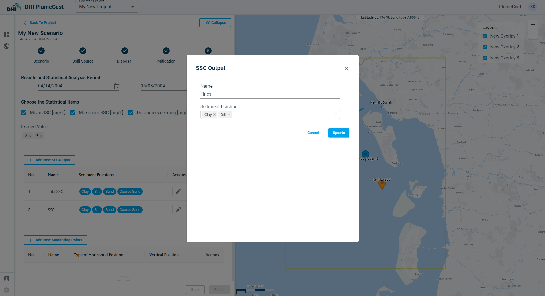Zoom out on the map
Screen dimensions: 545x296
pyautogui.click(x=533, y=34)
